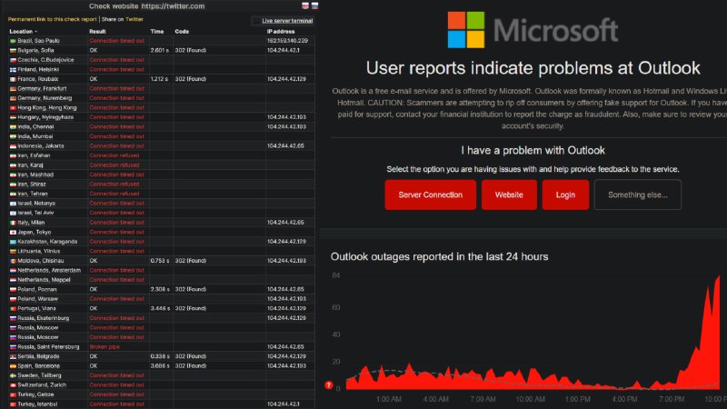
Task: Click the Netherlands flag for Amsterdam row
Action: [x=13, y=270]
